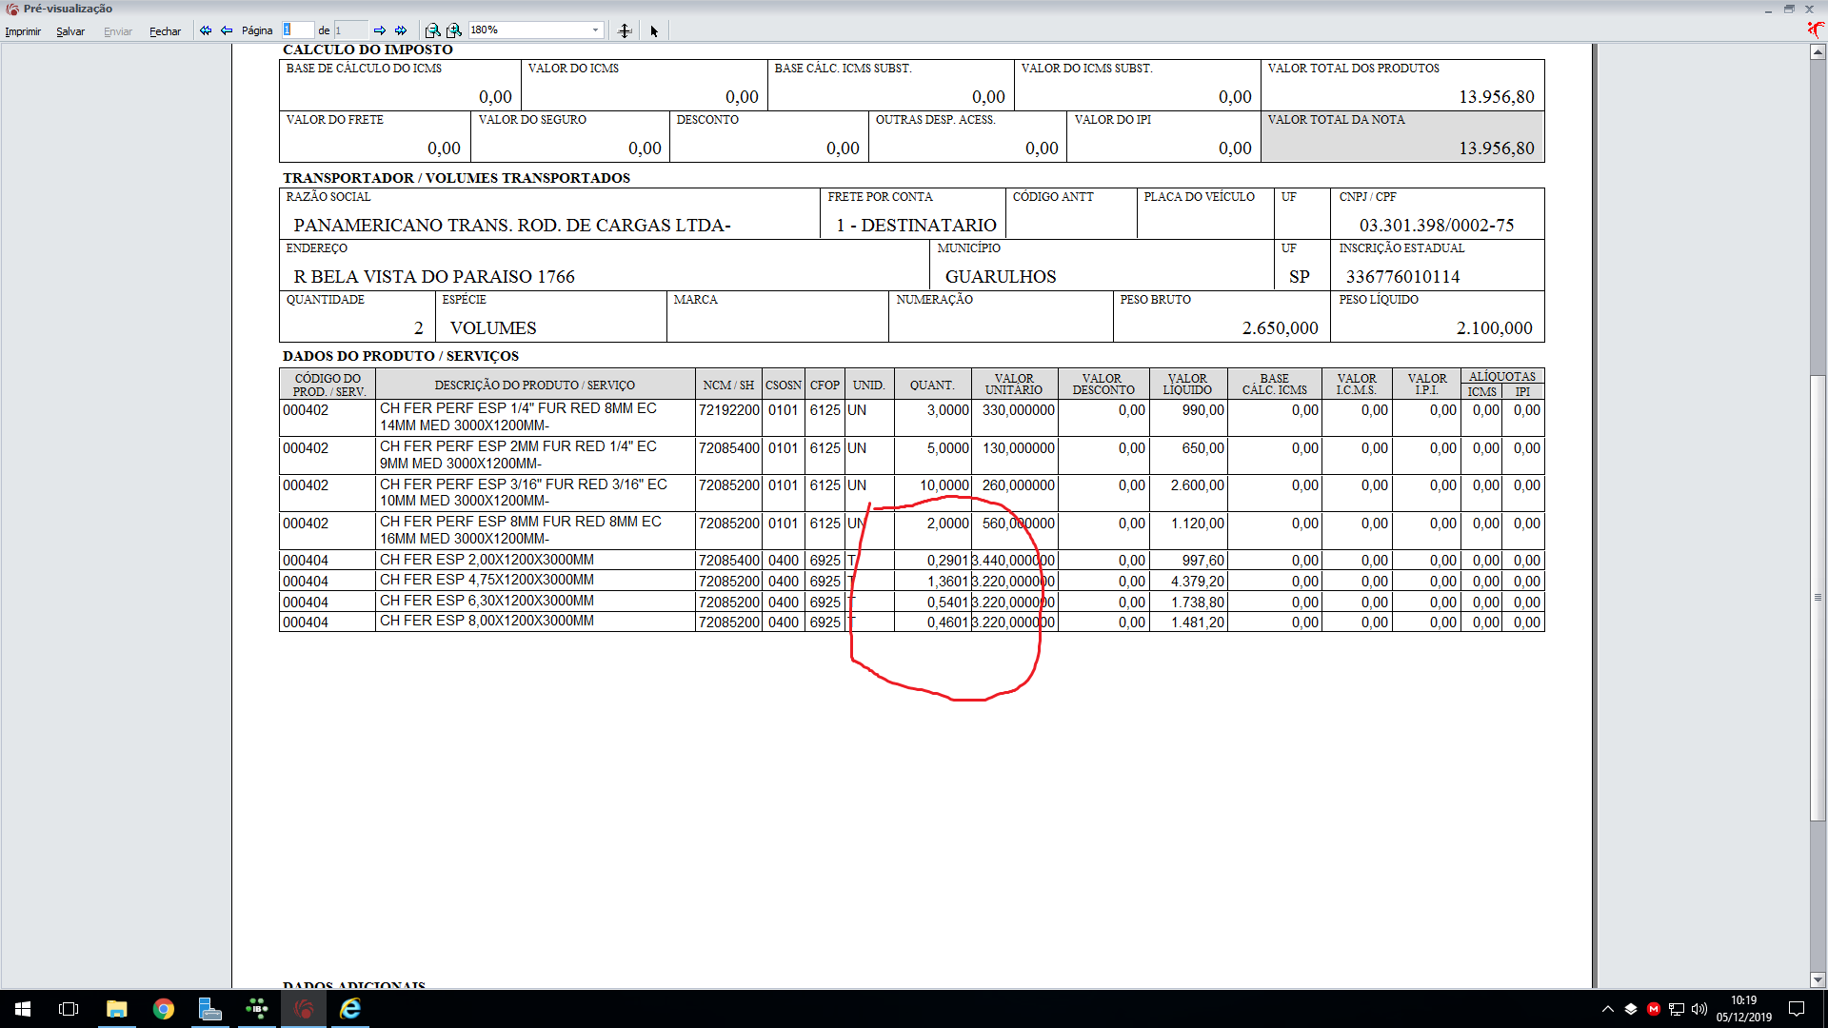Go to the next page arrow
The image size is (1828, 1028).
click(380, 30)
